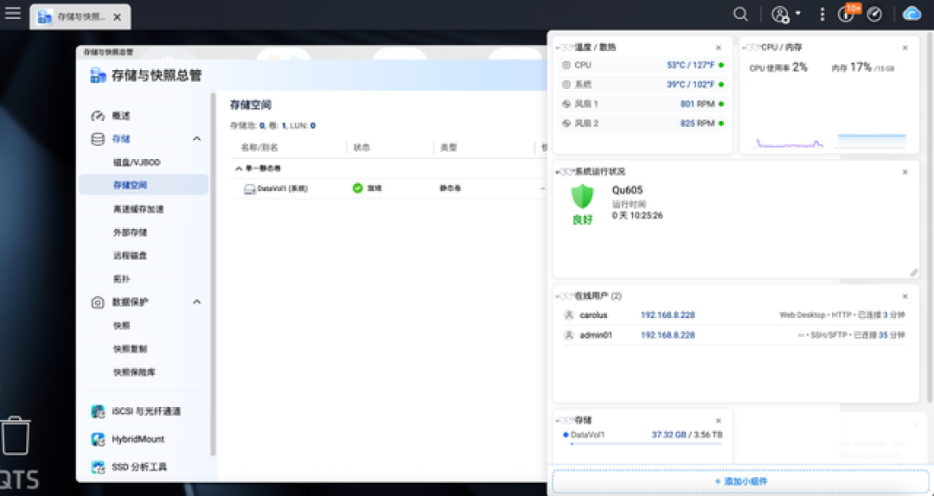Click the HybridMount app icon
The height and width of the screenshot is (496, 934).
[98, 440]
